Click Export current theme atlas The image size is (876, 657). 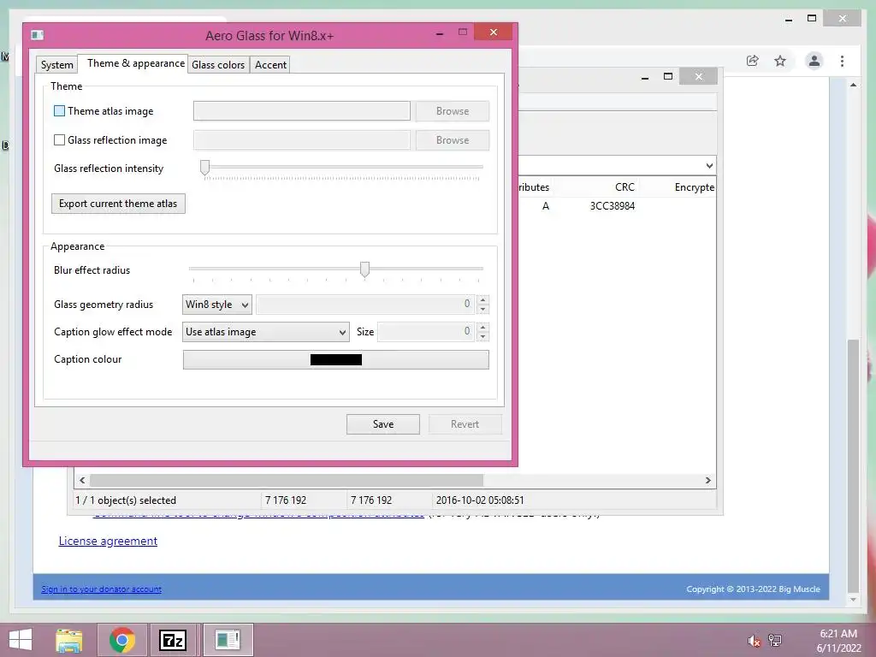point(118,204)
